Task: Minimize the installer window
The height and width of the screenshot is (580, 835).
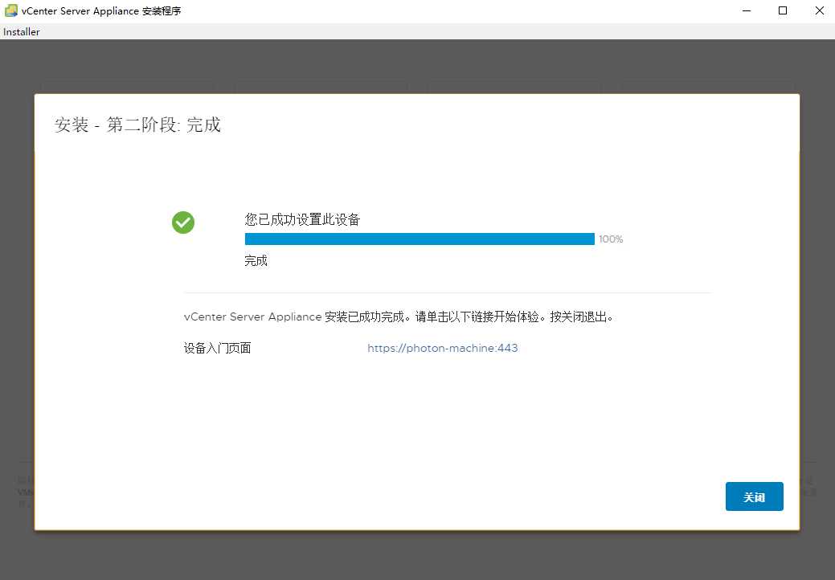Action: (x=746, y=10)
